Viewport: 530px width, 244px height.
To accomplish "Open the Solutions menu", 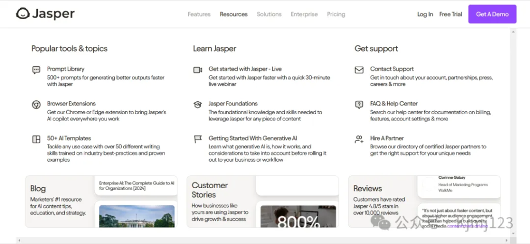I will coord(269,14).
